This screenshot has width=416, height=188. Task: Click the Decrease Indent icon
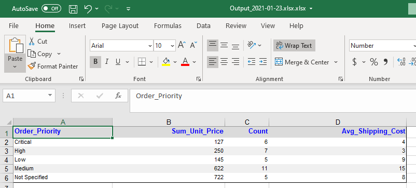(251, 62)
